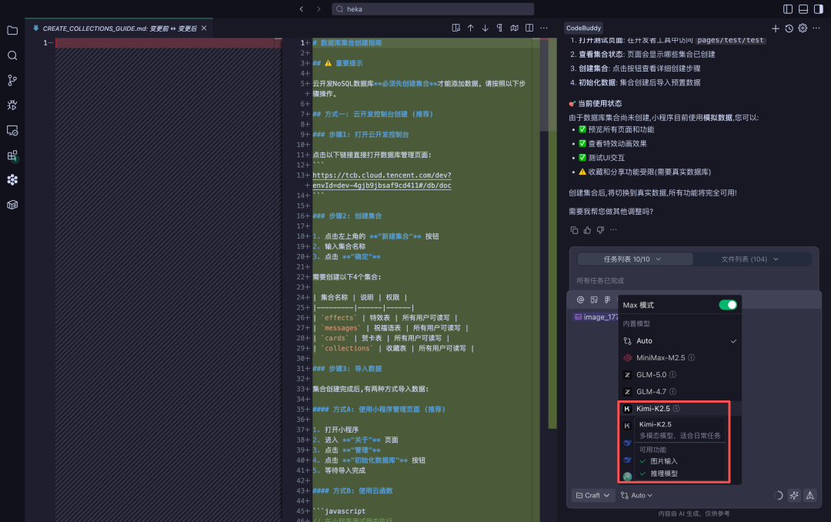Close the CREATE_COLLECTIONS_GUIDE.md tab
Image resolution: width=831 pixels, height=522 pixels.
pos(205,28)
